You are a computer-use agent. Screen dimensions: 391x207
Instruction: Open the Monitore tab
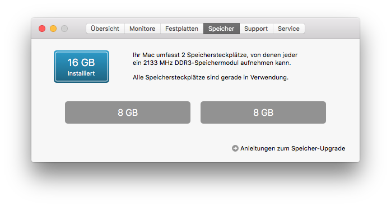pos(142,29)
